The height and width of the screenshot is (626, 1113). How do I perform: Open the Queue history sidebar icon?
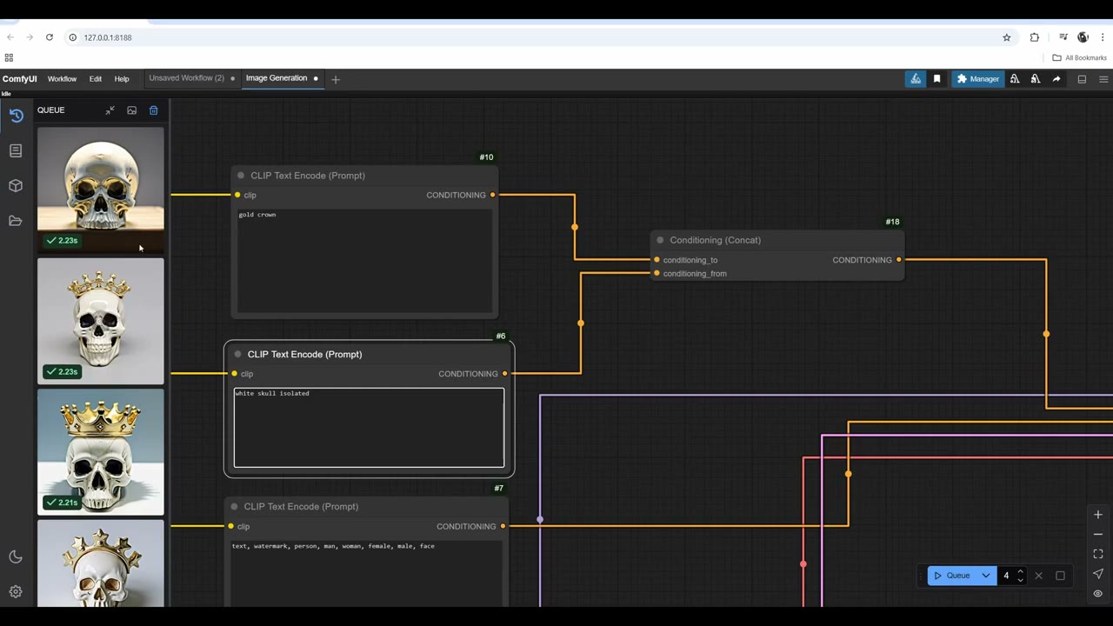(x=16, y=116)
